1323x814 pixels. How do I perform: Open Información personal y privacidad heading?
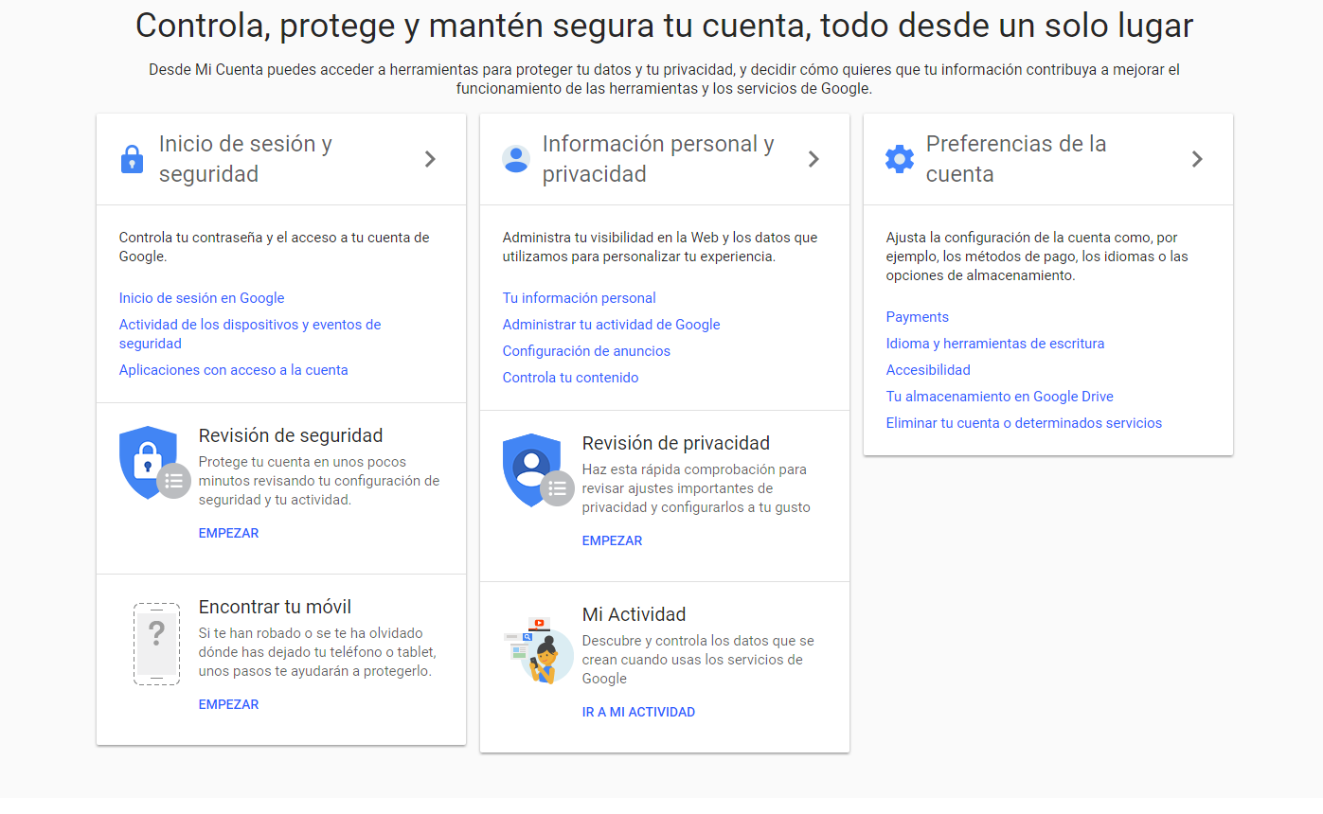point(658,159)
